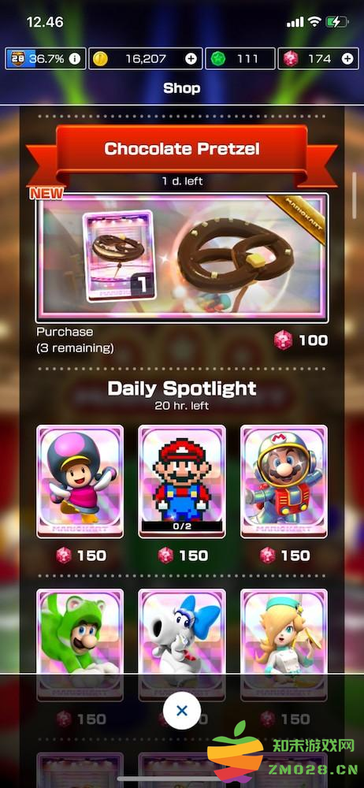Open the player level info icon
The height and width of the screenshot is (788, 364).
coord(74,59)
